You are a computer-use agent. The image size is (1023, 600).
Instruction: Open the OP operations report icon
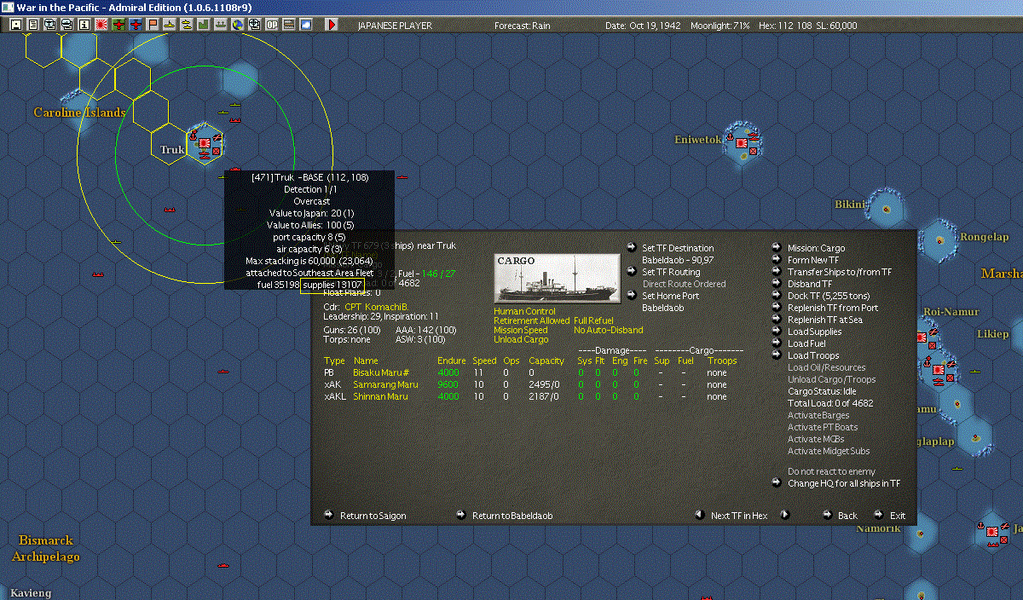point(271,25)
